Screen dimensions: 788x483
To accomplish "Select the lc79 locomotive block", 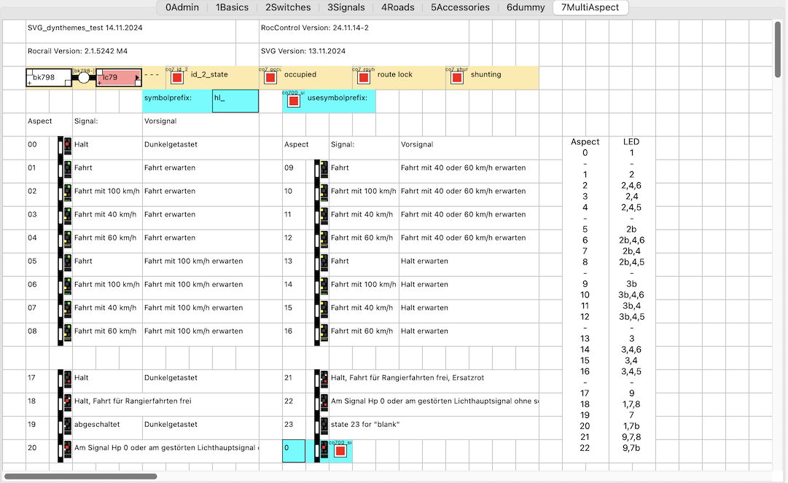I will 119,78.
